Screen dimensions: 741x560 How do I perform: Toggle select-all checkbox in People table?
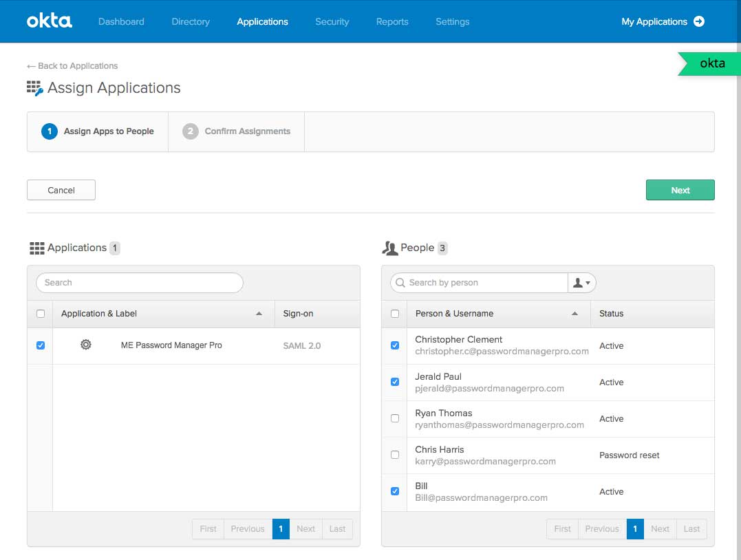click(394, 314)
